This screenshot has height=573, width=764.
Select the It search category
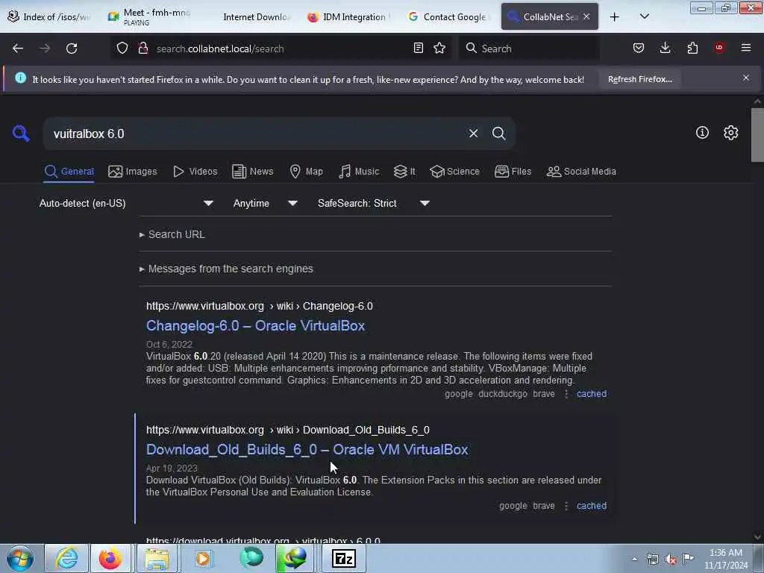404,172
